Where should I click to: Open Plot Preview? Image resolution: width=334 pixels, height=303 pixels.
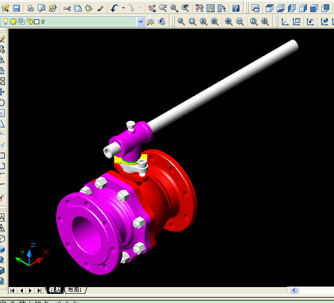click(42, 8)
